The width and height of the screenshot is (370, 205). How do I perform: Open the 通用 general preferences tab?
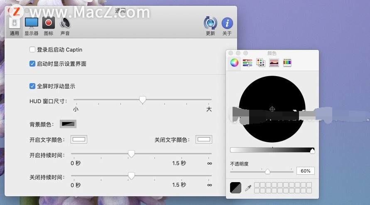pos(15,26)
